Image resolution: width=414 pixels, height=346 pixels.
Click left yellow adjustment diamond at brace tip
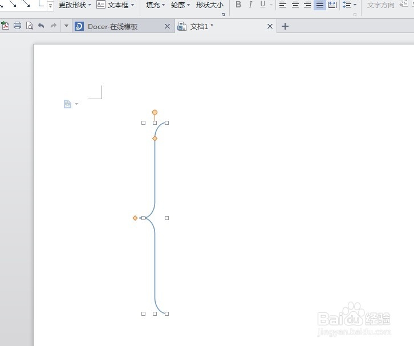pyautogui.click(x=135, y=218)
